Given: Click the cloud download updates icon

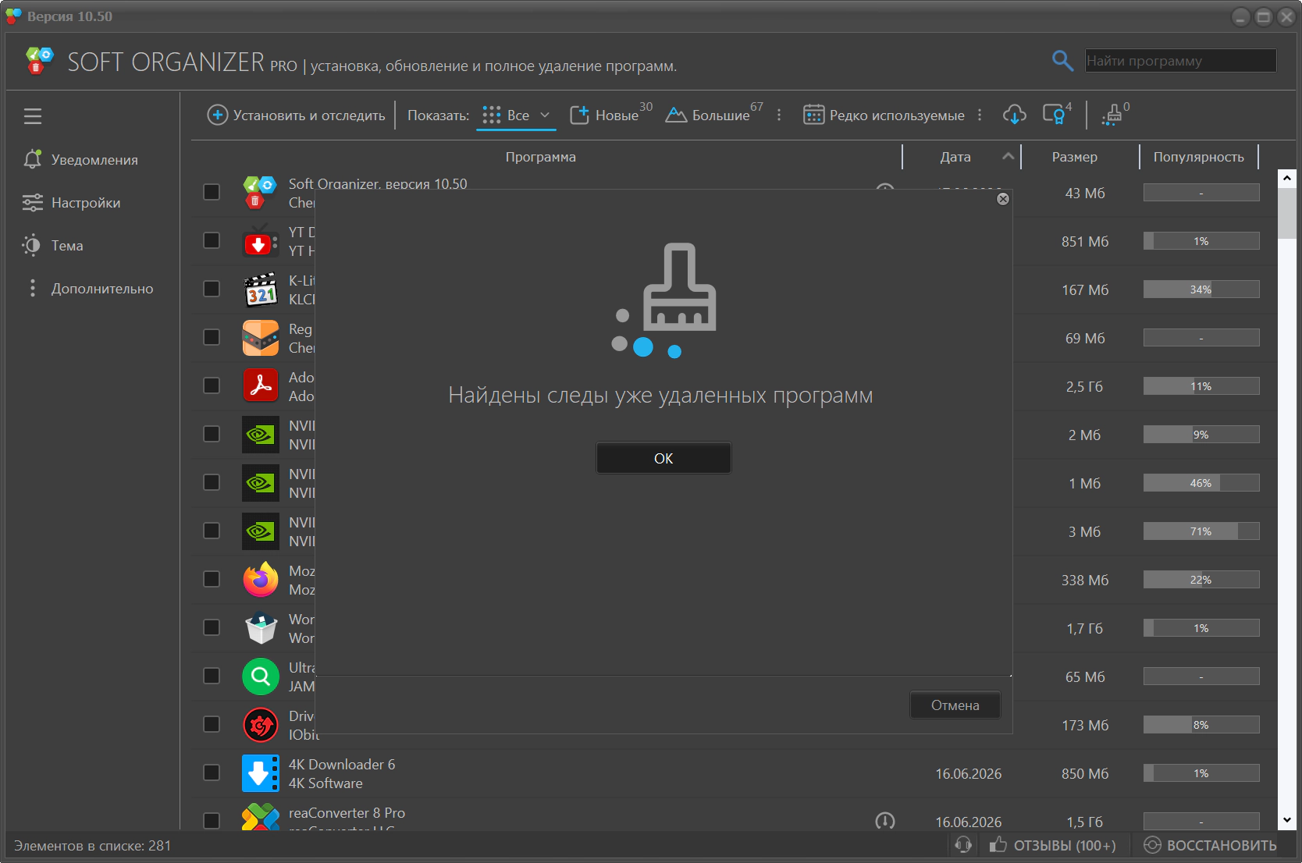Looking at the screenshot, I should tap(1014, 115).
